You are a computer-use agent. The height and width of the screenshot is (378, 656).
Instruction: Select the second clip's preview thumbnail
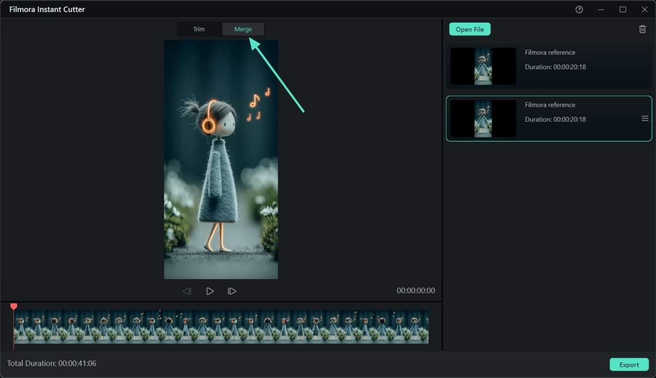coord(483,119)
